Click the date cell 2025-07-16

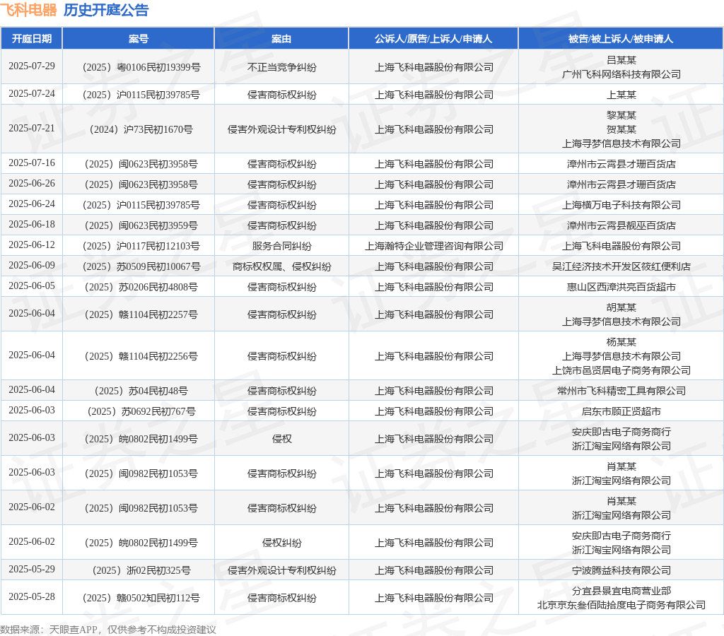[x=31, y=163]
